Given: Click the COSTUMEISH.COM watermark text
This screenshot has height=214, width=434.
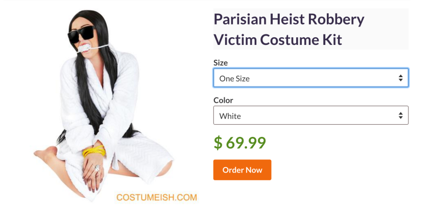Looking at the screenshot, I should (x=157, y=197).
